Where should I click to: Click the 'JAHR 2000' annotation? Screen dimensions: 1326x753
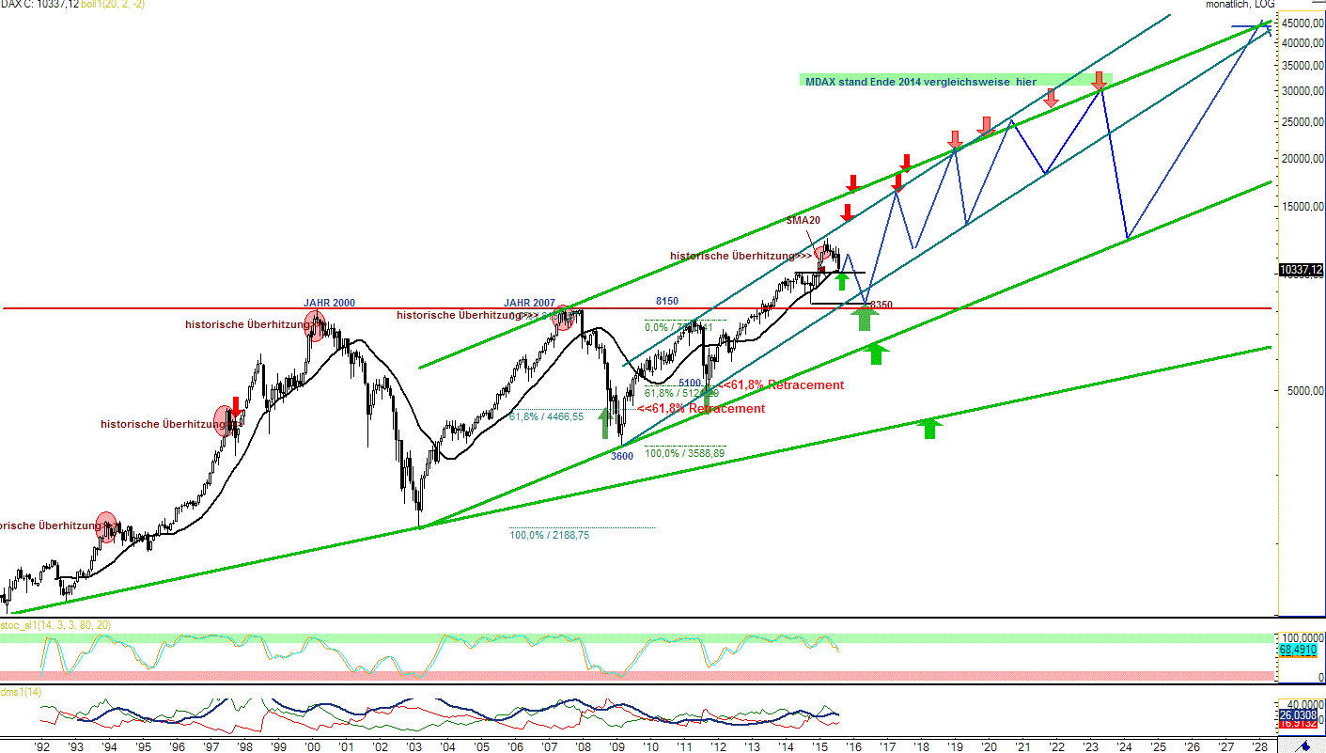coord(329,303)
